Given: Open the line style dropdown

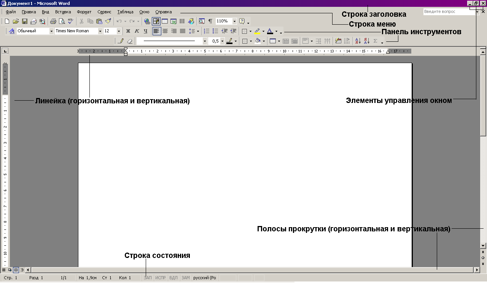Looking at the screenshot, I should click(205, 41).
